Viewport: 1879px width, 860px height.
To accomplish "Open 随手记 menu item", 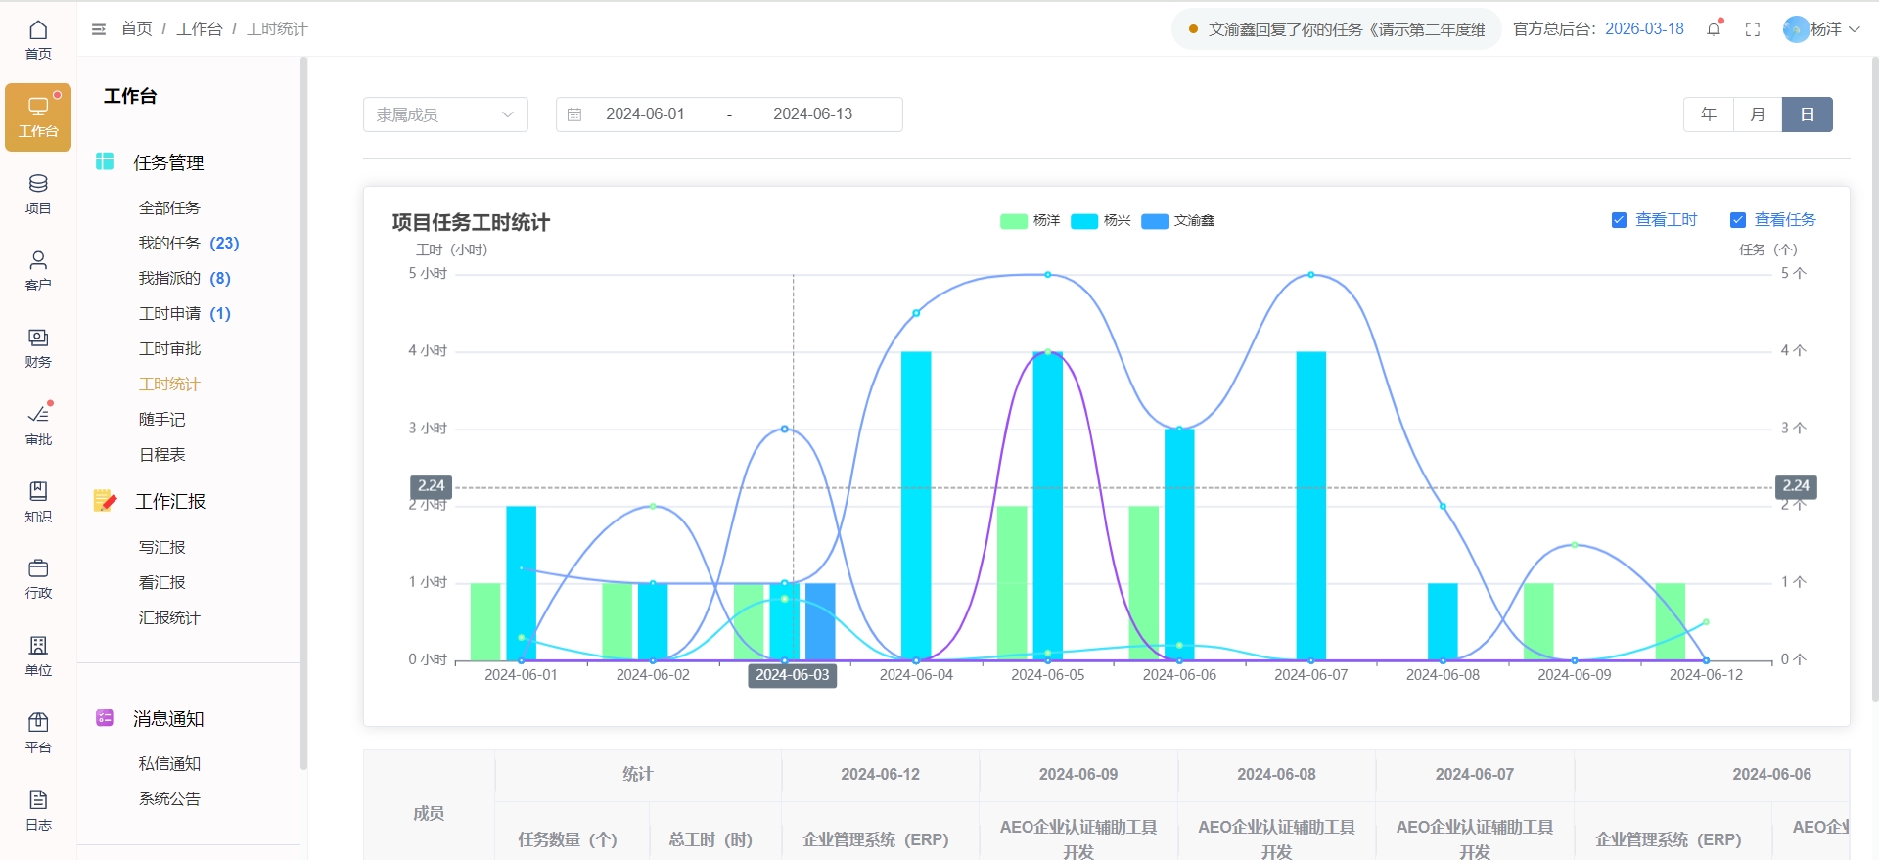I will (161, 419).
